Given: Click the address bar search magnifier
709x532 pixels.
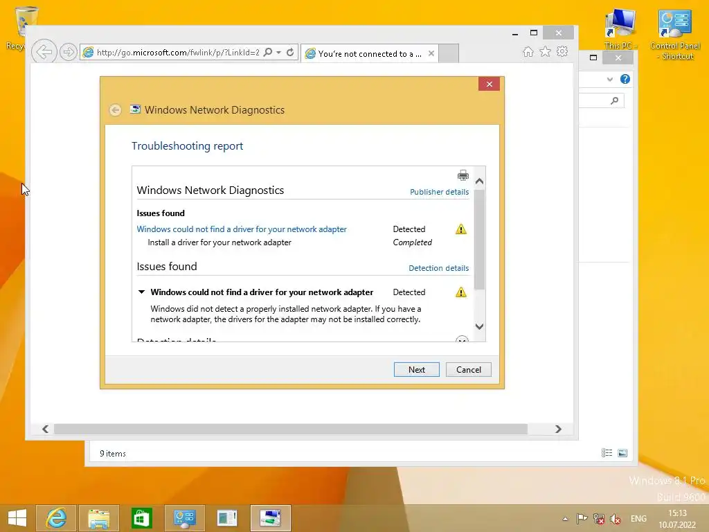Looking at the screenshot, I should [268, 52].
